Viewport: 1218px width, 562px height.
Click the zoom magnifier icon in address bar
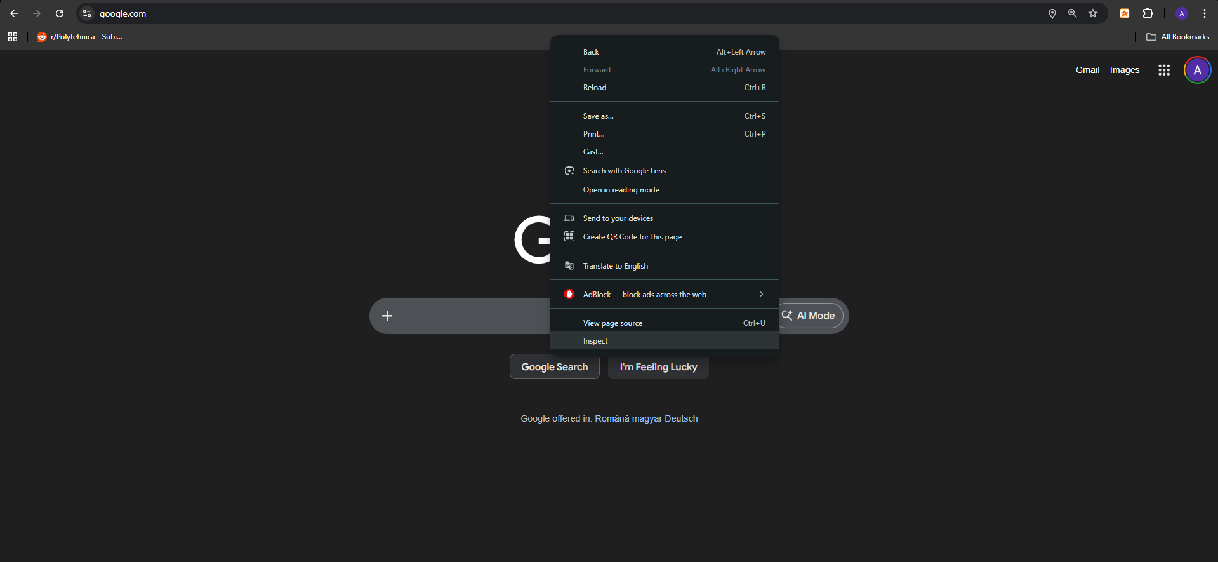pos(1073,13)
